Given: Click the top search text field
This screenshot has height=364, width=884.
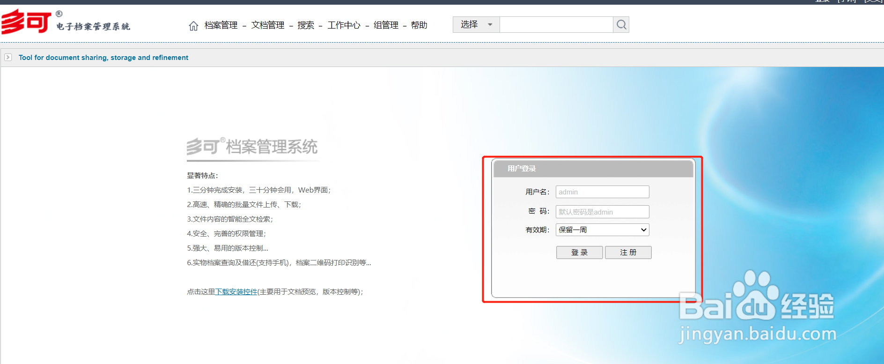Looking at the screenshot, I should click(556, 24).
